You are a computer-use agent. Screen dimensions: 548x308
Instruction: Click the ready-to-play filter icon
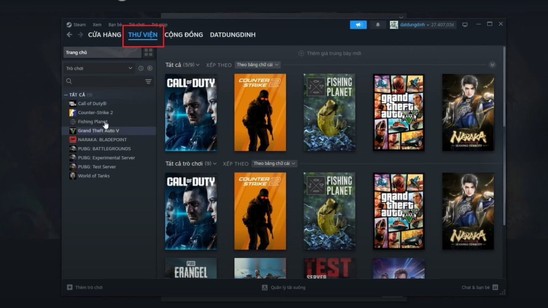click(x=149, y=68)
